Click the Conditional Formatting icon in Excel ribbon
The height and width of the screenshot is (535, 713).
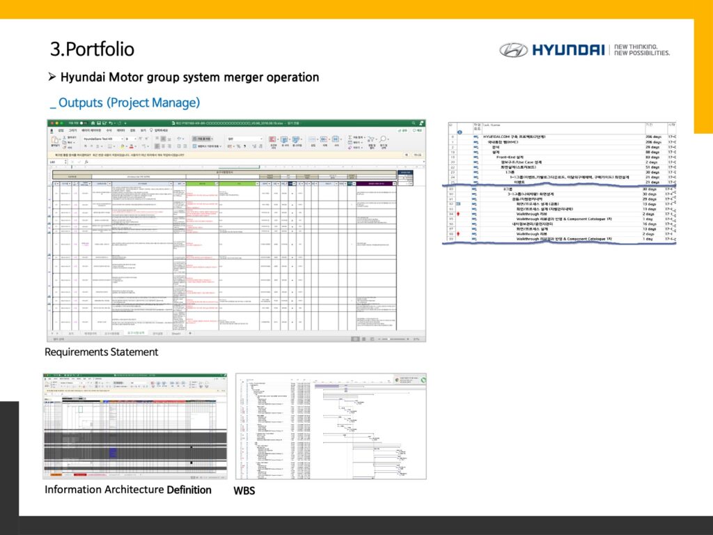[x=272, y=141]
